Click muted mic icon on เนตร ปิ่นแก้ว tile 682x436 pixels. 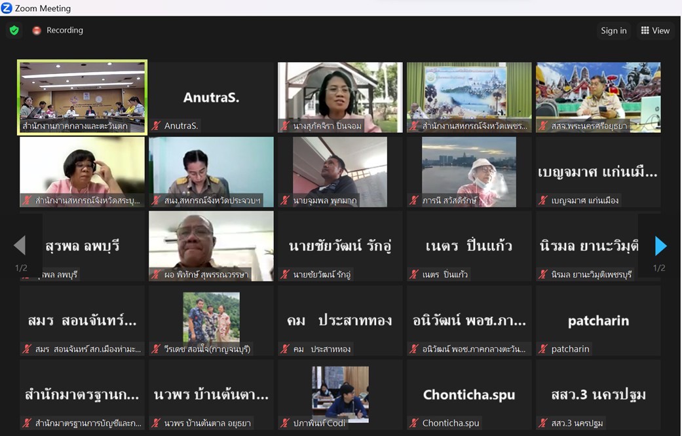point(414,274)
